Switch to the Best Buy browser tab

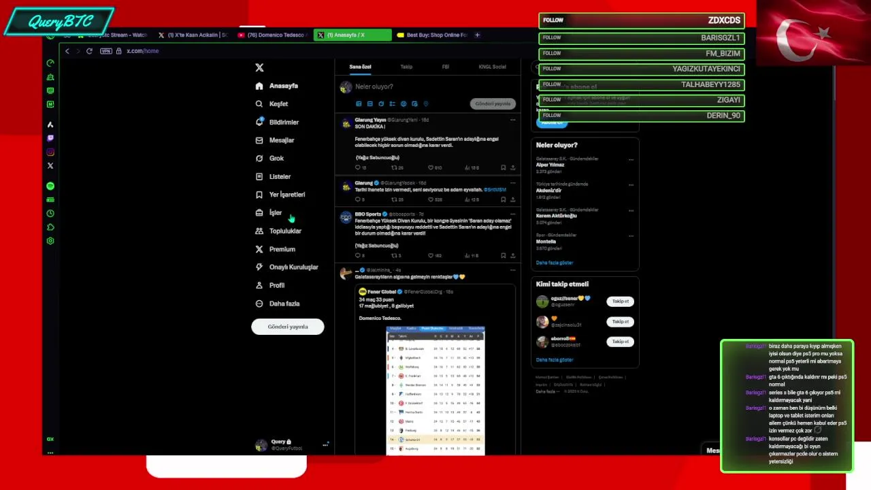[432, 35]
